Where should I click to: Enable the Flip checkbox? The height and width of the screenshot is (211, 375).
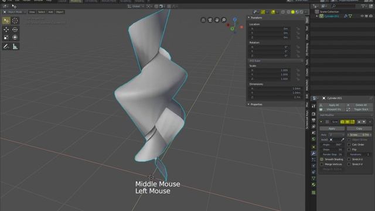tap(349, 149)
